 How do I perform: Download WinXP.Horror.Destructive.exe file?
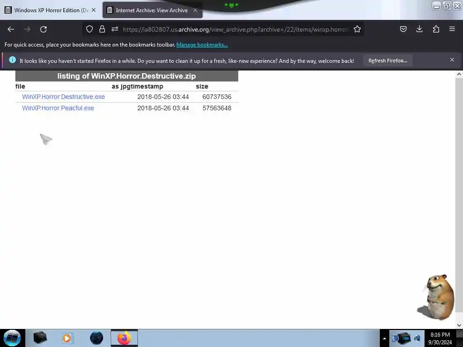tap(63, 97)
